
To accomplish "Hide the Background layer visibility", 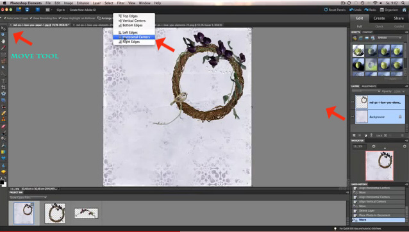I will point(353,117).
